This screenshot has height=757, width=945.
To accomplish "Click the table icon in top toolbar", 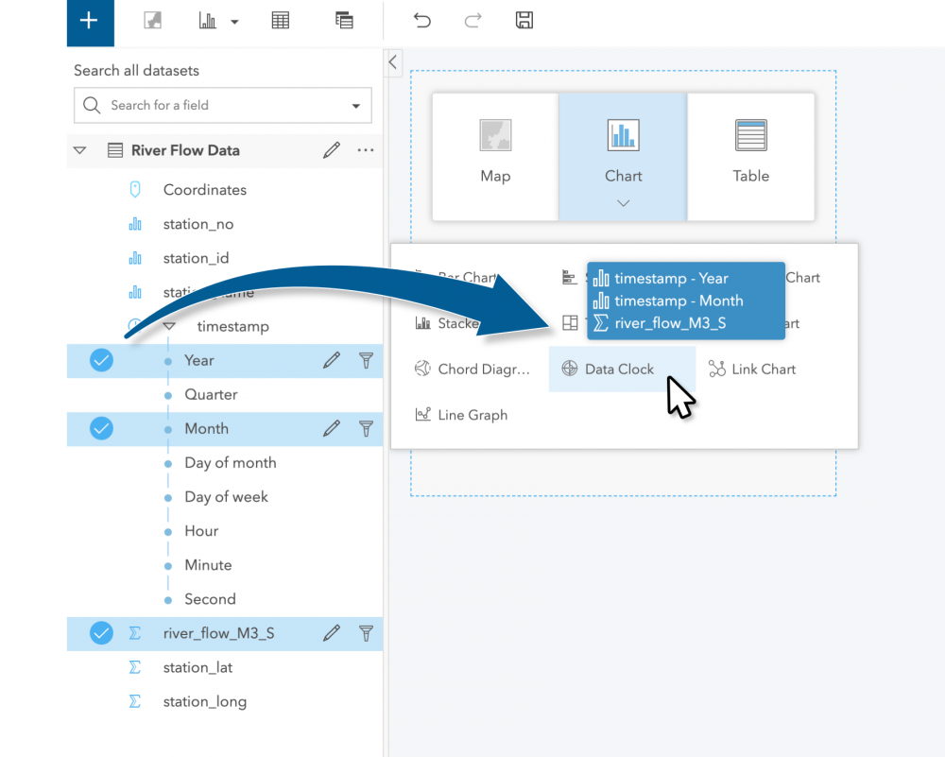I will (281, 21).
